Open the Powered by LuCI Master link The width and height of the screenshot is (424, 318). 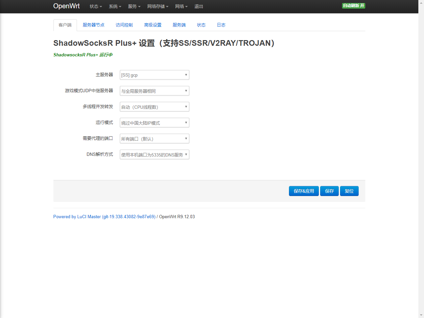(104, 217)
